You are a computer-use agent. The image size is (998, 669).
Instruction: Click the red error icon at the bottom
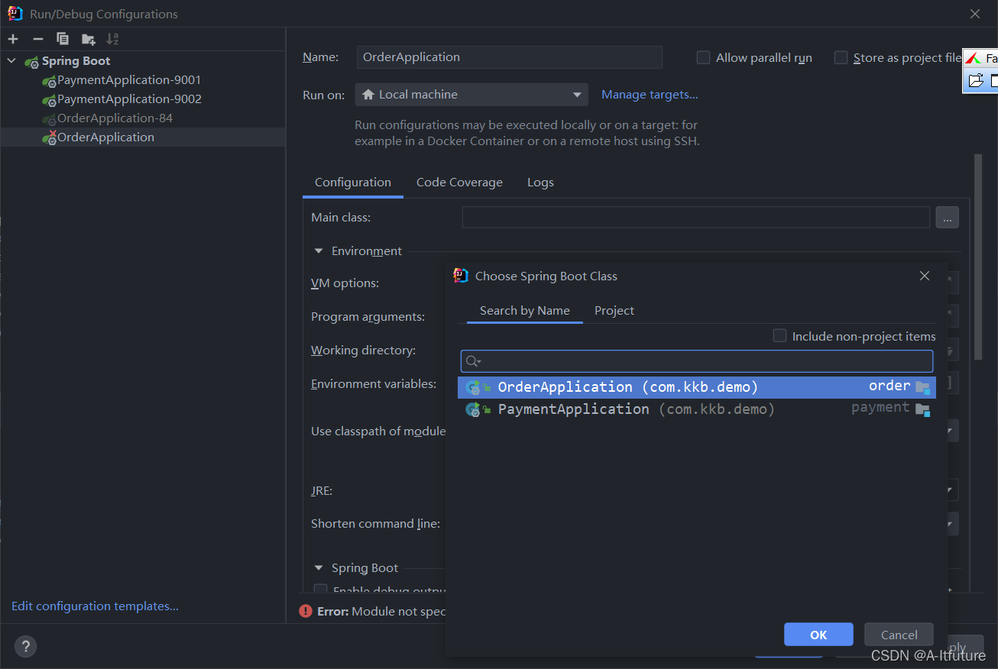point(306,611)
